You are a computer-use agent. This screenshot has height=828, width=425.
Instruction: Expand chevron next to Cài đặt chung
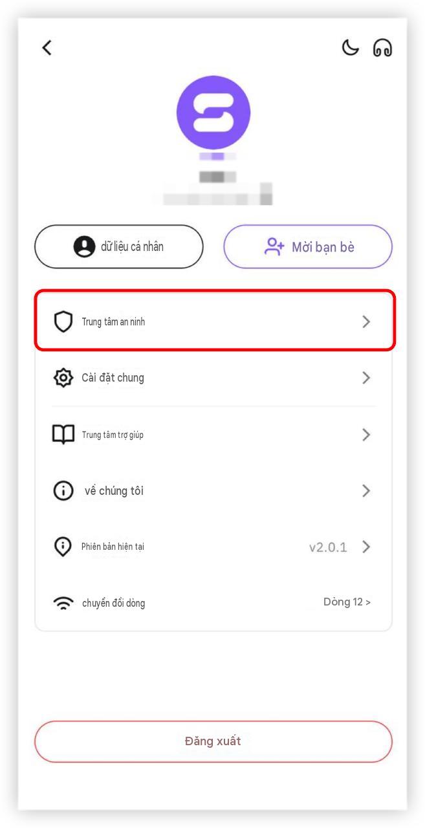(x=366, y=378)
